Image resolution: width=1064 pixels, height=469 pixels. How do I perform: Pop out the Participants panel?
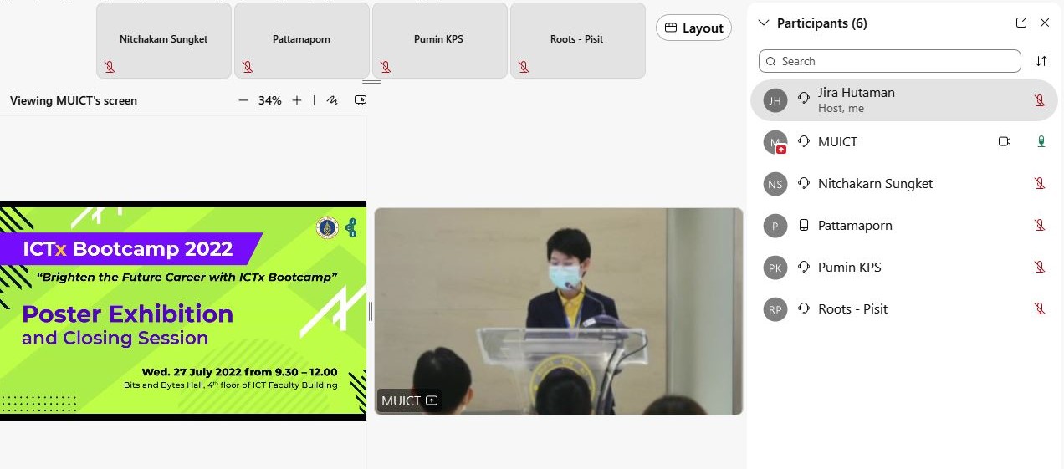pos(1021,23)
